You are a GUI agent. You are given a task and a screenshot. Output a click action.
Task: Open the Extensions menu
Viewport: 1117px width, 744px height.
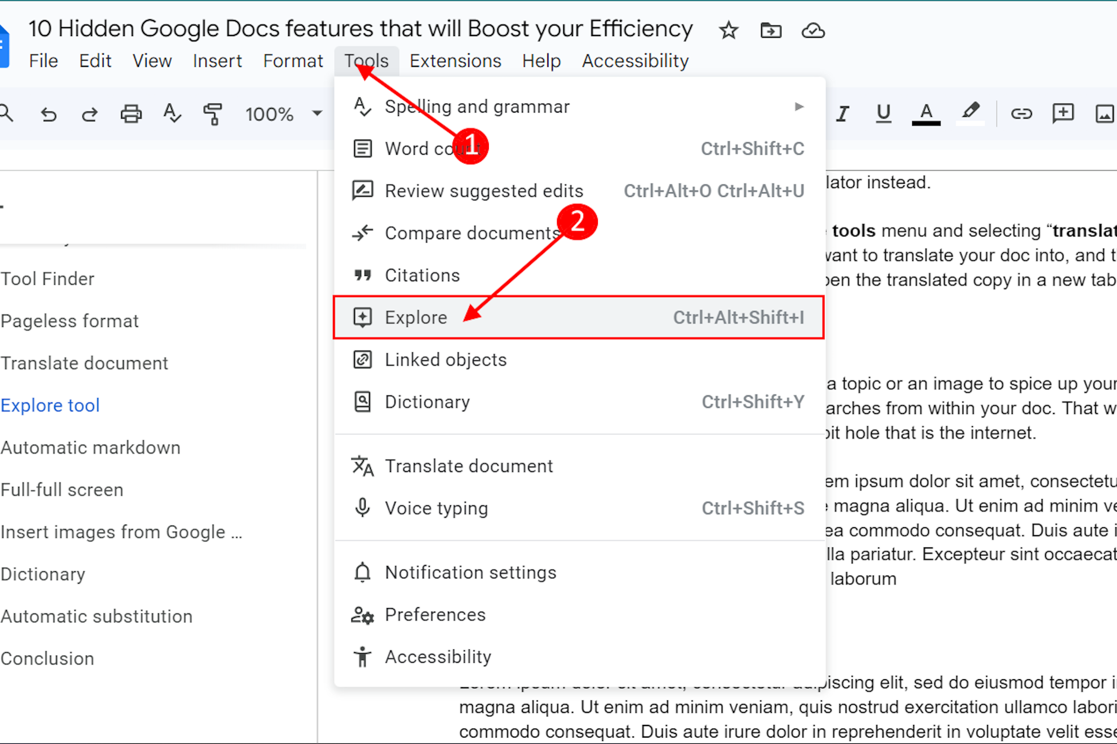(x=455, y=61)
